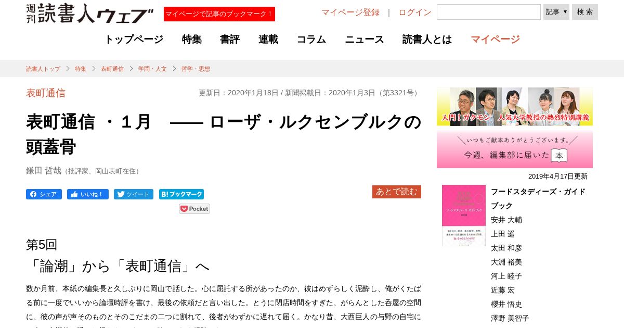Screen dimensions: 624x328
Task: Click author 太田 和彦 in sidebar
Action: pyautogui.click(x=506, y=248)
